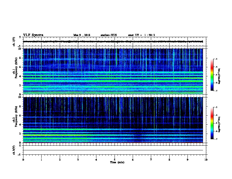Click the ch.3(V) axis label
Viewport: 232px width, 179px height.
point(14,150)
